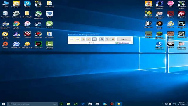Select the Plague Inc shortcut
188x106 pixels.
(x=182, y=14)
